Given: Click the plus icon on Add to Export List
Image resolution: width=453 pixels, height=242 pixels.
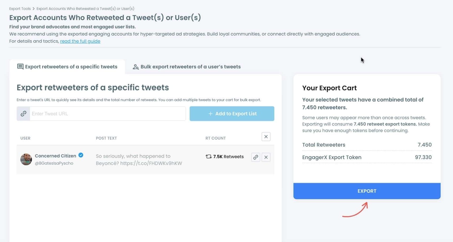Looking at the screenshot, I should [x=210, y=114].
